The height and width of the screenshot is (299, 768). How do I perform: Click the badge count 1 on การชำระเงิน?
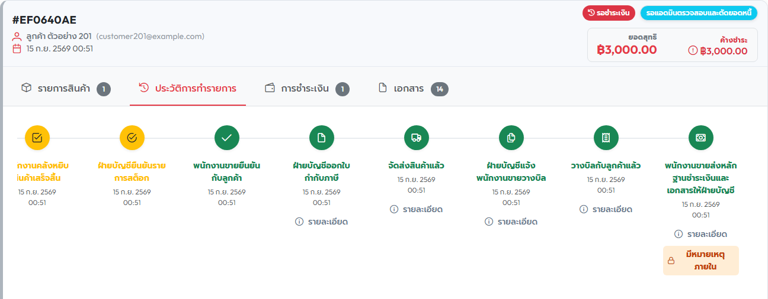[x=343, y=89]
